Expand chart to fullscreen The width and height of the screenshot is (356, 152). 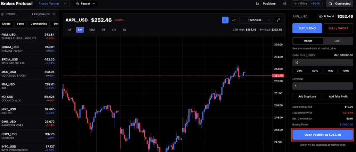tap(278, 20)
